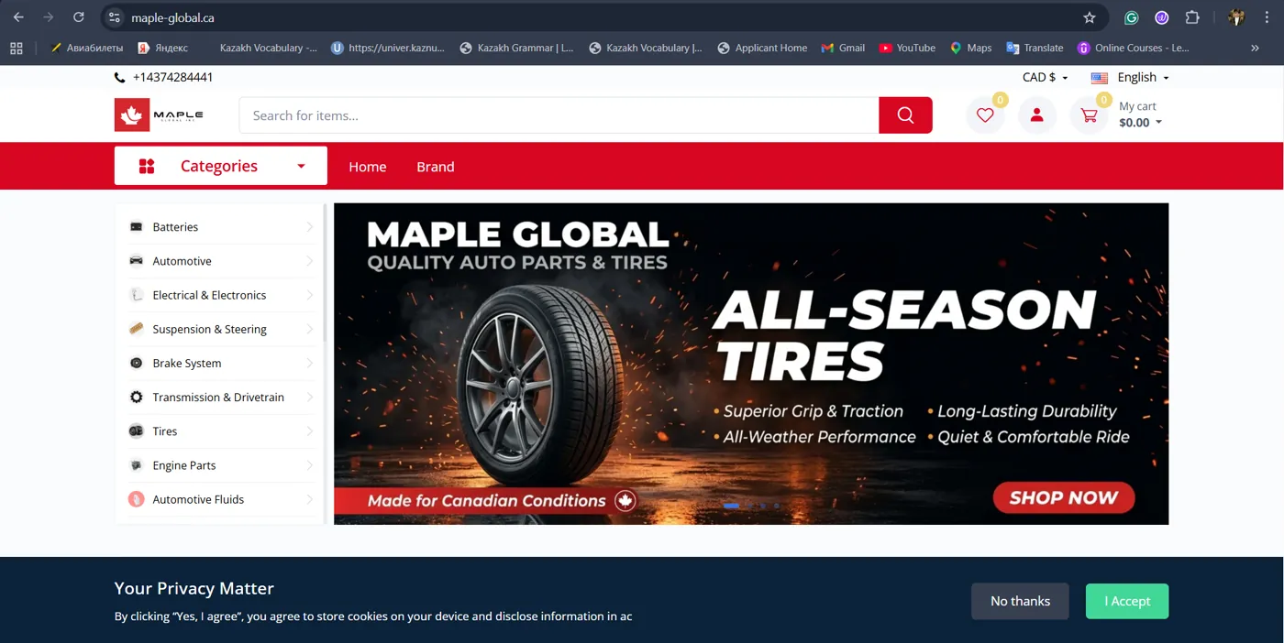Click the Engine Parts icon
This screenshot has width=1284, height=643.
pos(136,465)
